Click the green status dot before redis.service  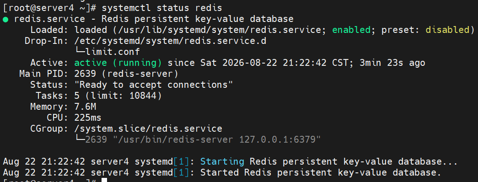click(x=5, y=20)
